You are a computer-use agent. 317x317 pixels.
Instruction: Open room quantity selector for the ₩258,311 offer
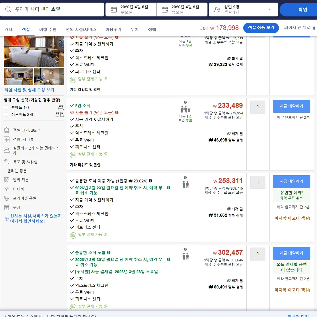[x=258, y=182]
